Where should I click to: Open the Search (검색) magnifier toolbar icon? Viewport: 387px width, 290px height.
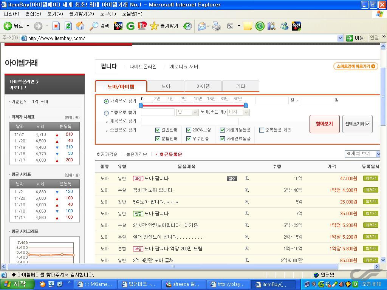pos(94,26)
